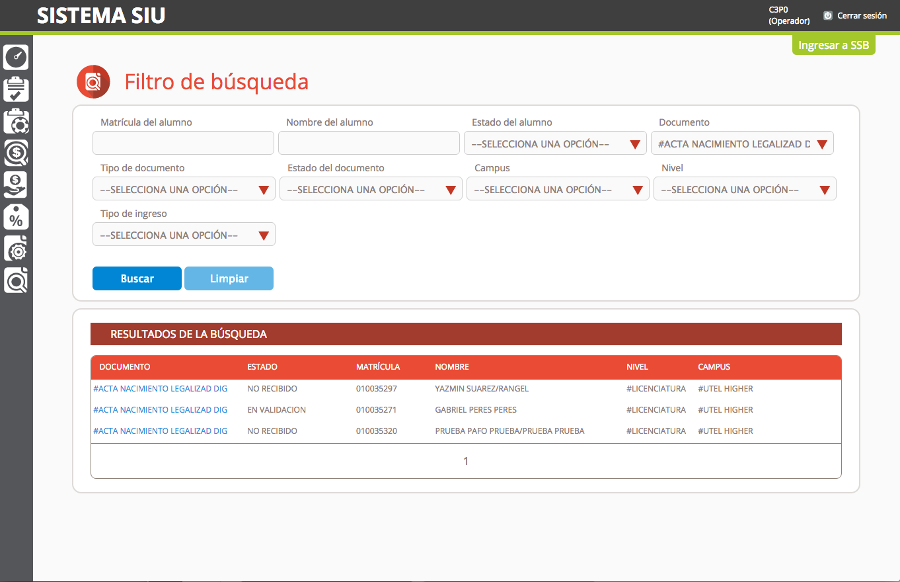This screenshot has width=900, height=582.
Task: Open the clipboard gear sidebar icon
Action: pyautogui.click(x=17, y=121)
